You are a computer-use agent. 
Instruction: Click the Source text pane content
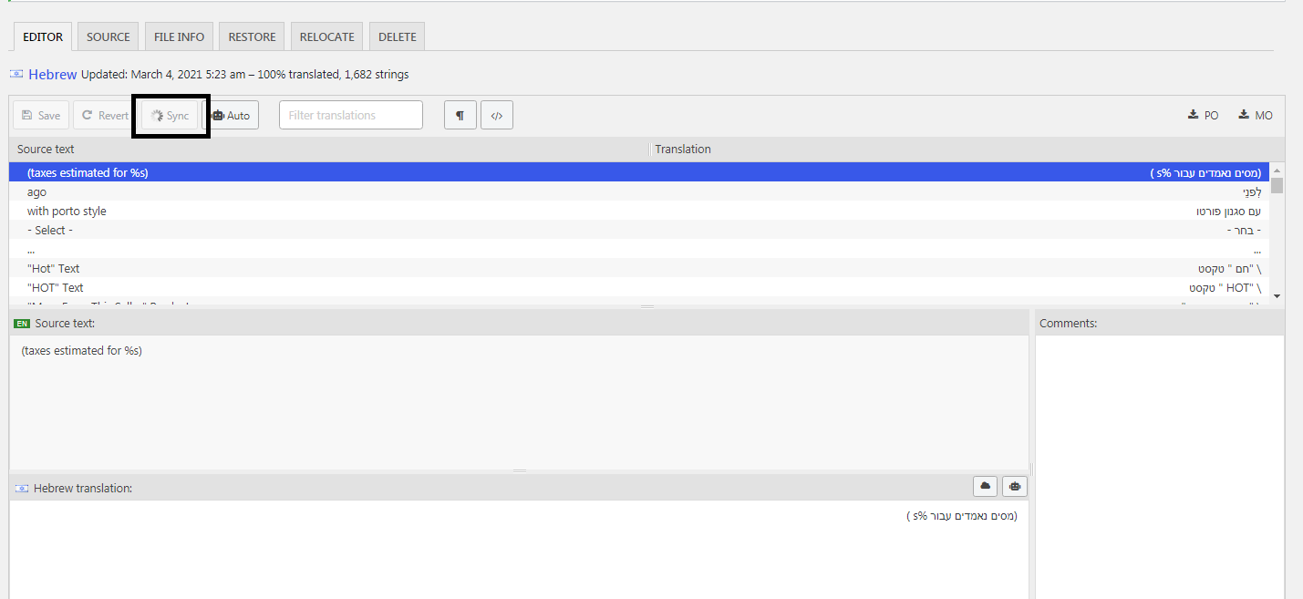click(x=519, y=401)
